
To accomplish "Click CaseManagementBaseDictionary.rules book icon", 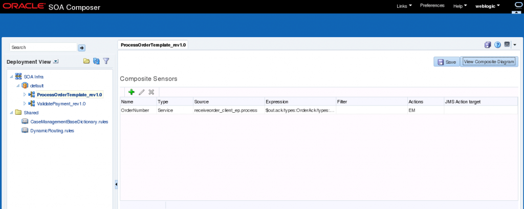I will click(25, 121).
